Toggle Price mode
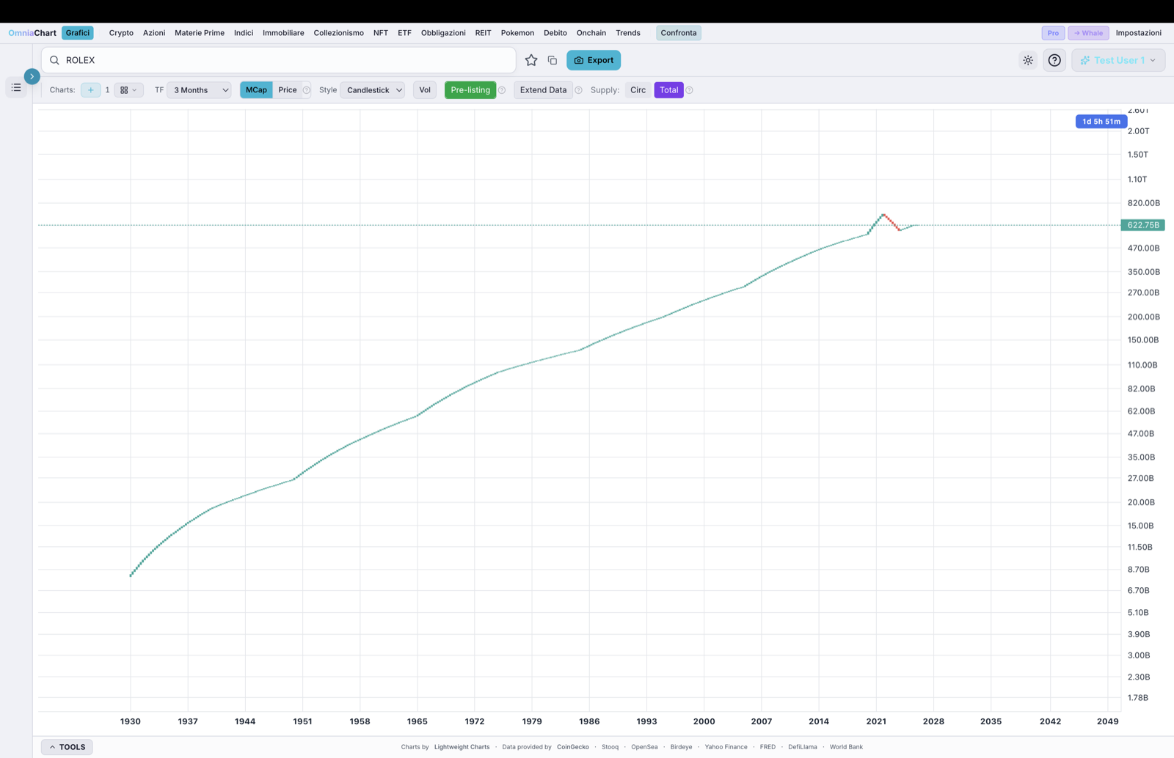1174x758 pixels. [288, 90]
